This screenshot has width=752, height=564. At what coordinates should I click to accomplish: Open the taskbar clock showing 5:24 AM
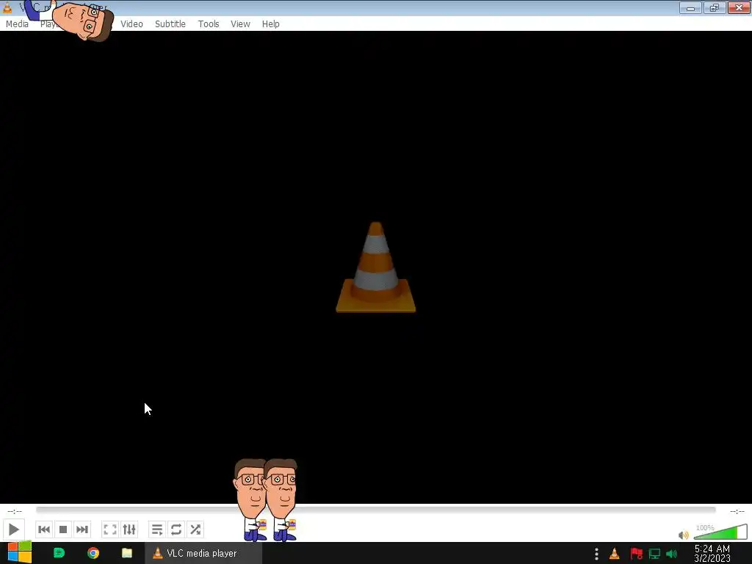(x=712, y=553)
